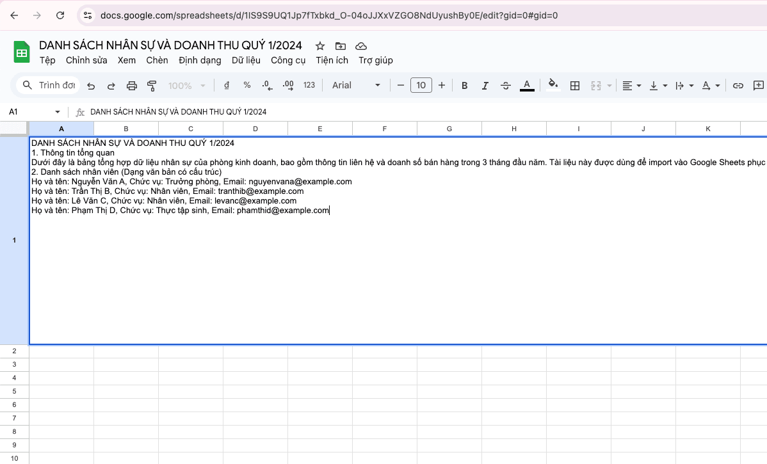The width and height of the screenshot is (767, 464).
Task: Toggle italic formatting
Action: tap(485, 86)
